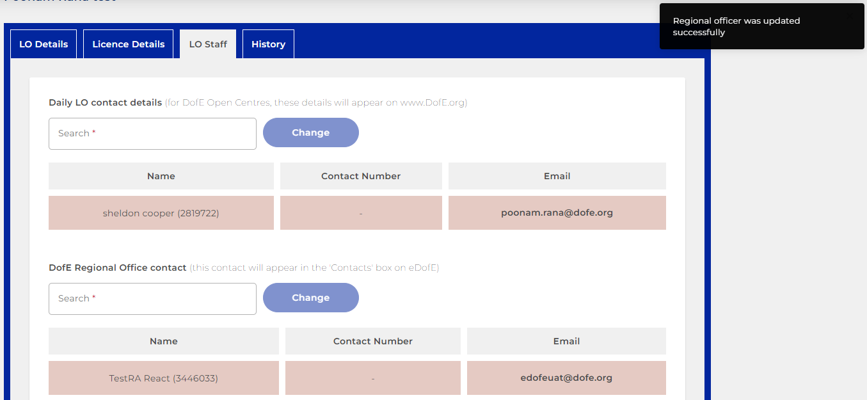
Task: Click the sheldon cooper (2819722) name cell
Action: (161, 213)
